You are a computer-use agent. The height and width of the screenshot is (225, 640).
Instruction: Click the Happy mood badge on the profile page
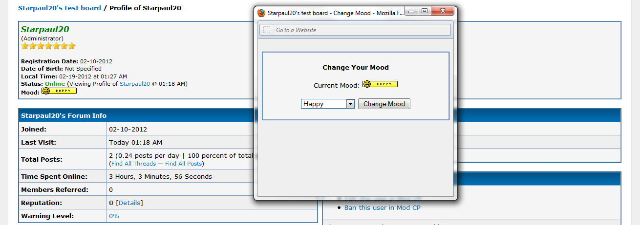pyautogui.click(x=59, y=91)
